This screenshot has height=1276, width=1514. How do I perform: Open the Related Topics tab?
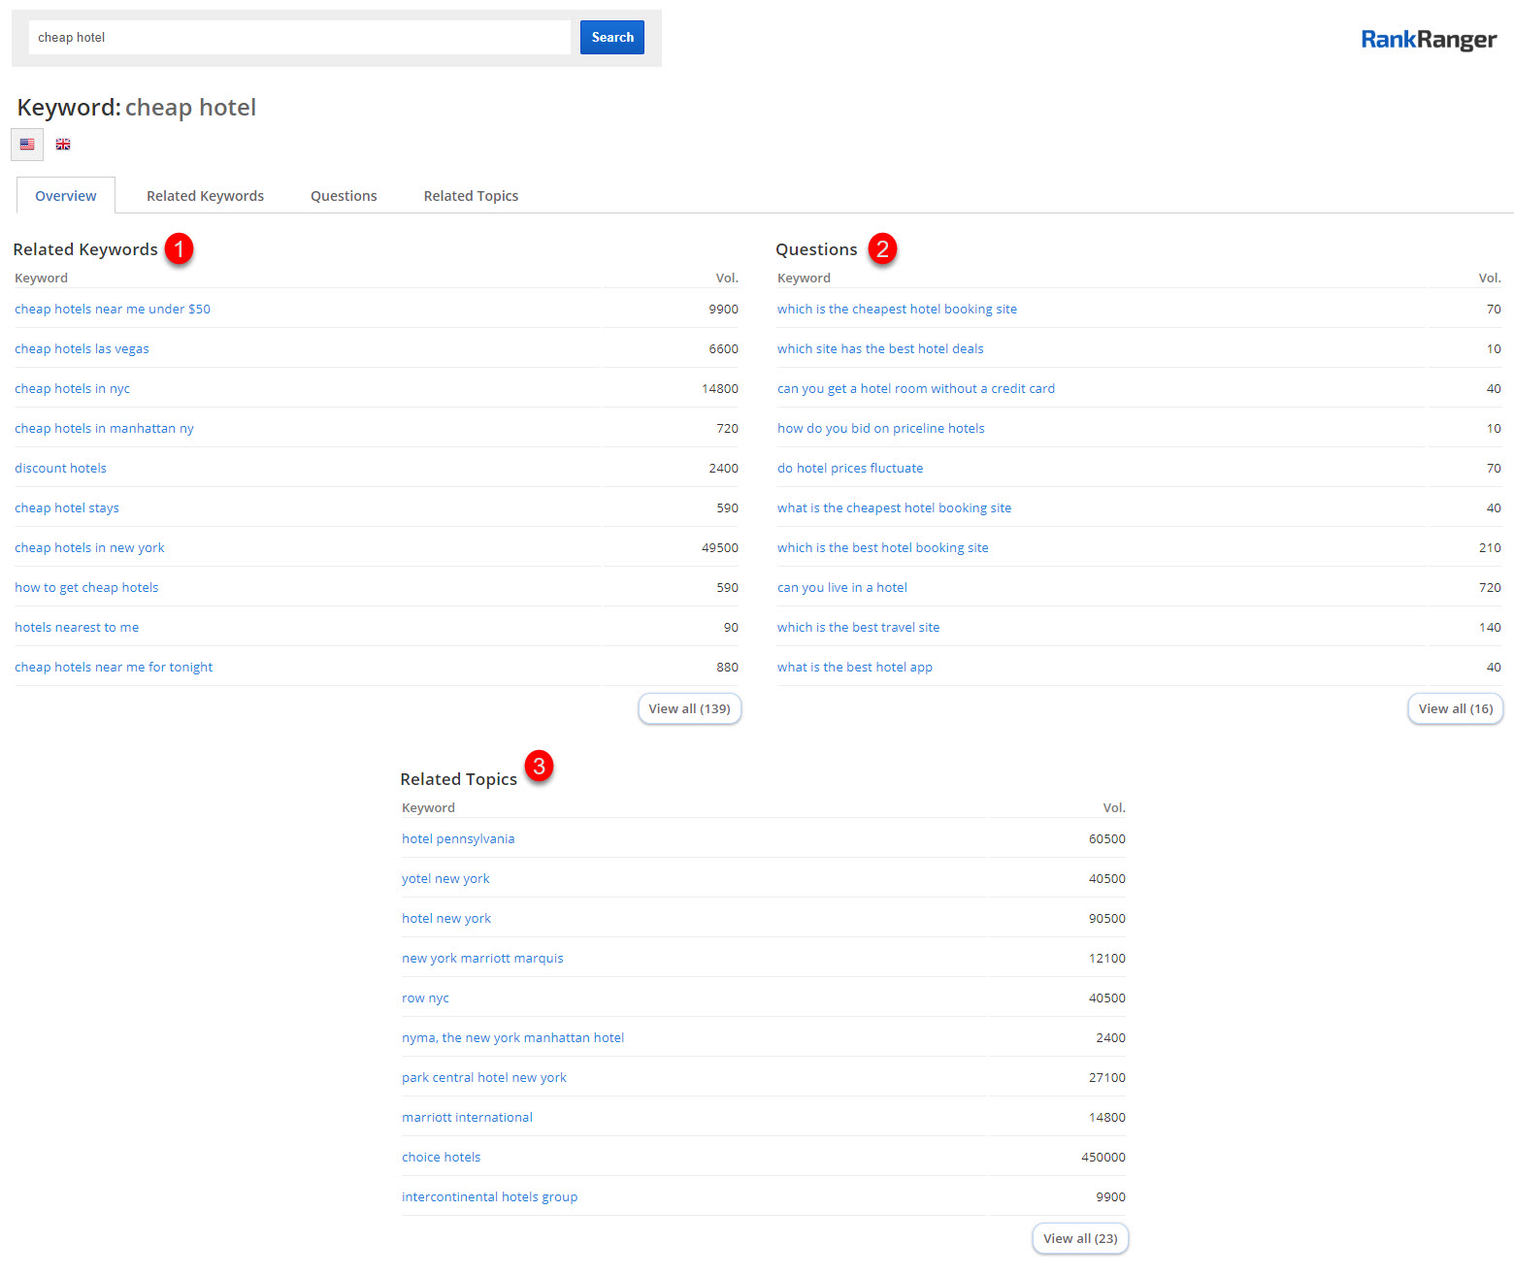(471, 196)
